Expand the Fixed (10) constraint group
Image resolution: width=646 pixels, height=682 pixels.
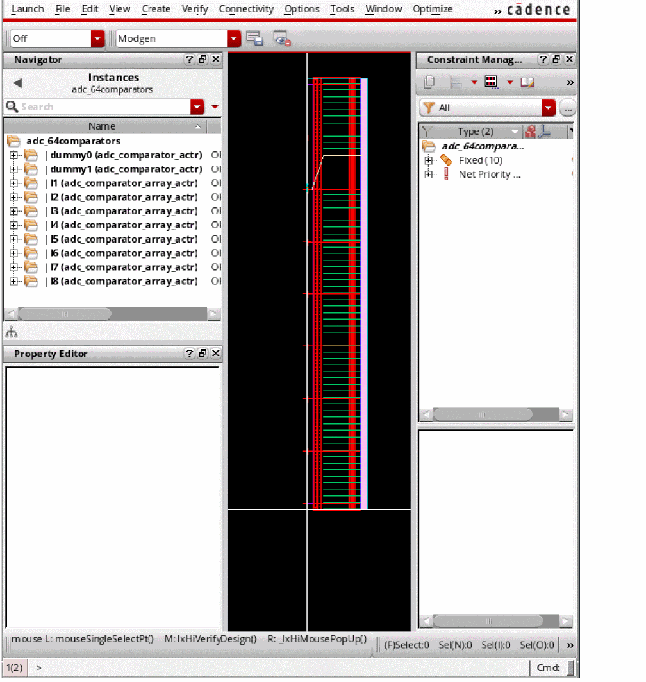coord(429,160)
